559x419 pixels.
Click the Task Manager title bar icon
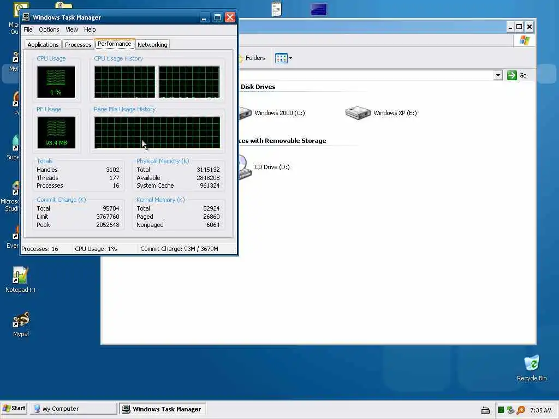26,17
